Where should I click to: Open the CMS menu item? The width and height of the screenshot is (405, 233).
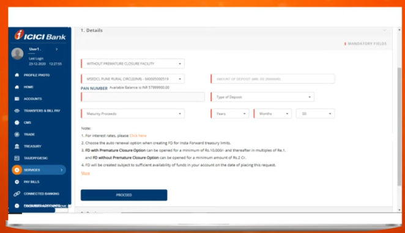(28, 123)
